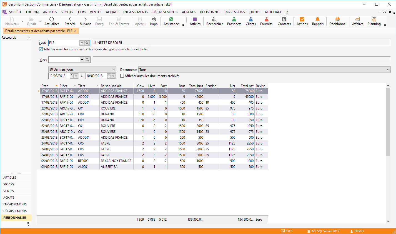Image resolution: width=396 pixels, height=234 pixels.
Task: Select the STOCKS shortcut category
Action: click(16, 184)
